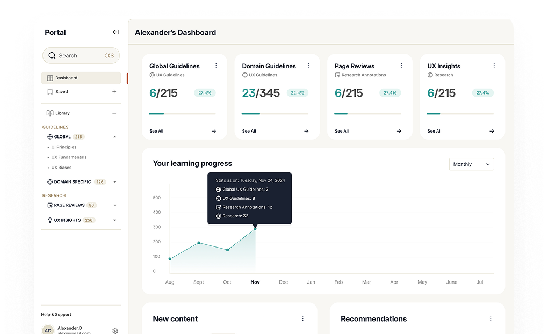Click the plus icon next to Saved

[x=114, y=92]
